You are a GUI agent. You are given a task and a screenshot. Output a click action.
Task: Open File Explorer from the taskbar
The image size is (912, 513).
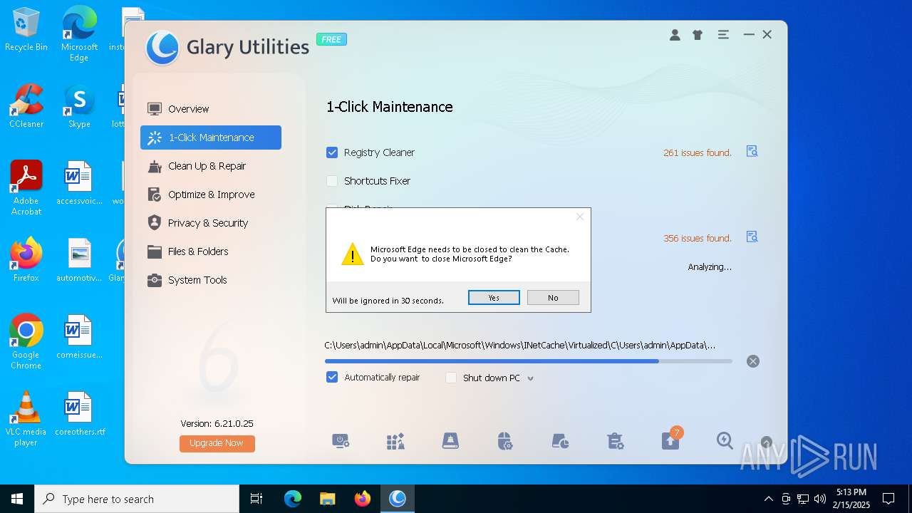pos(327,499)
